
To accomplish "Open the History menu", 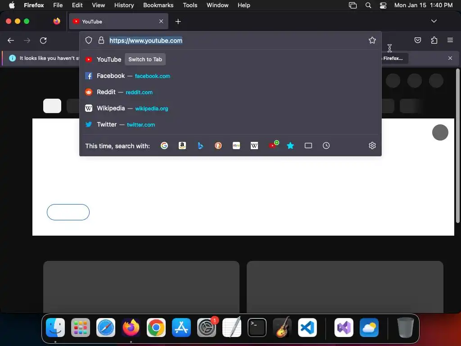I will click(x=124, y=5).
